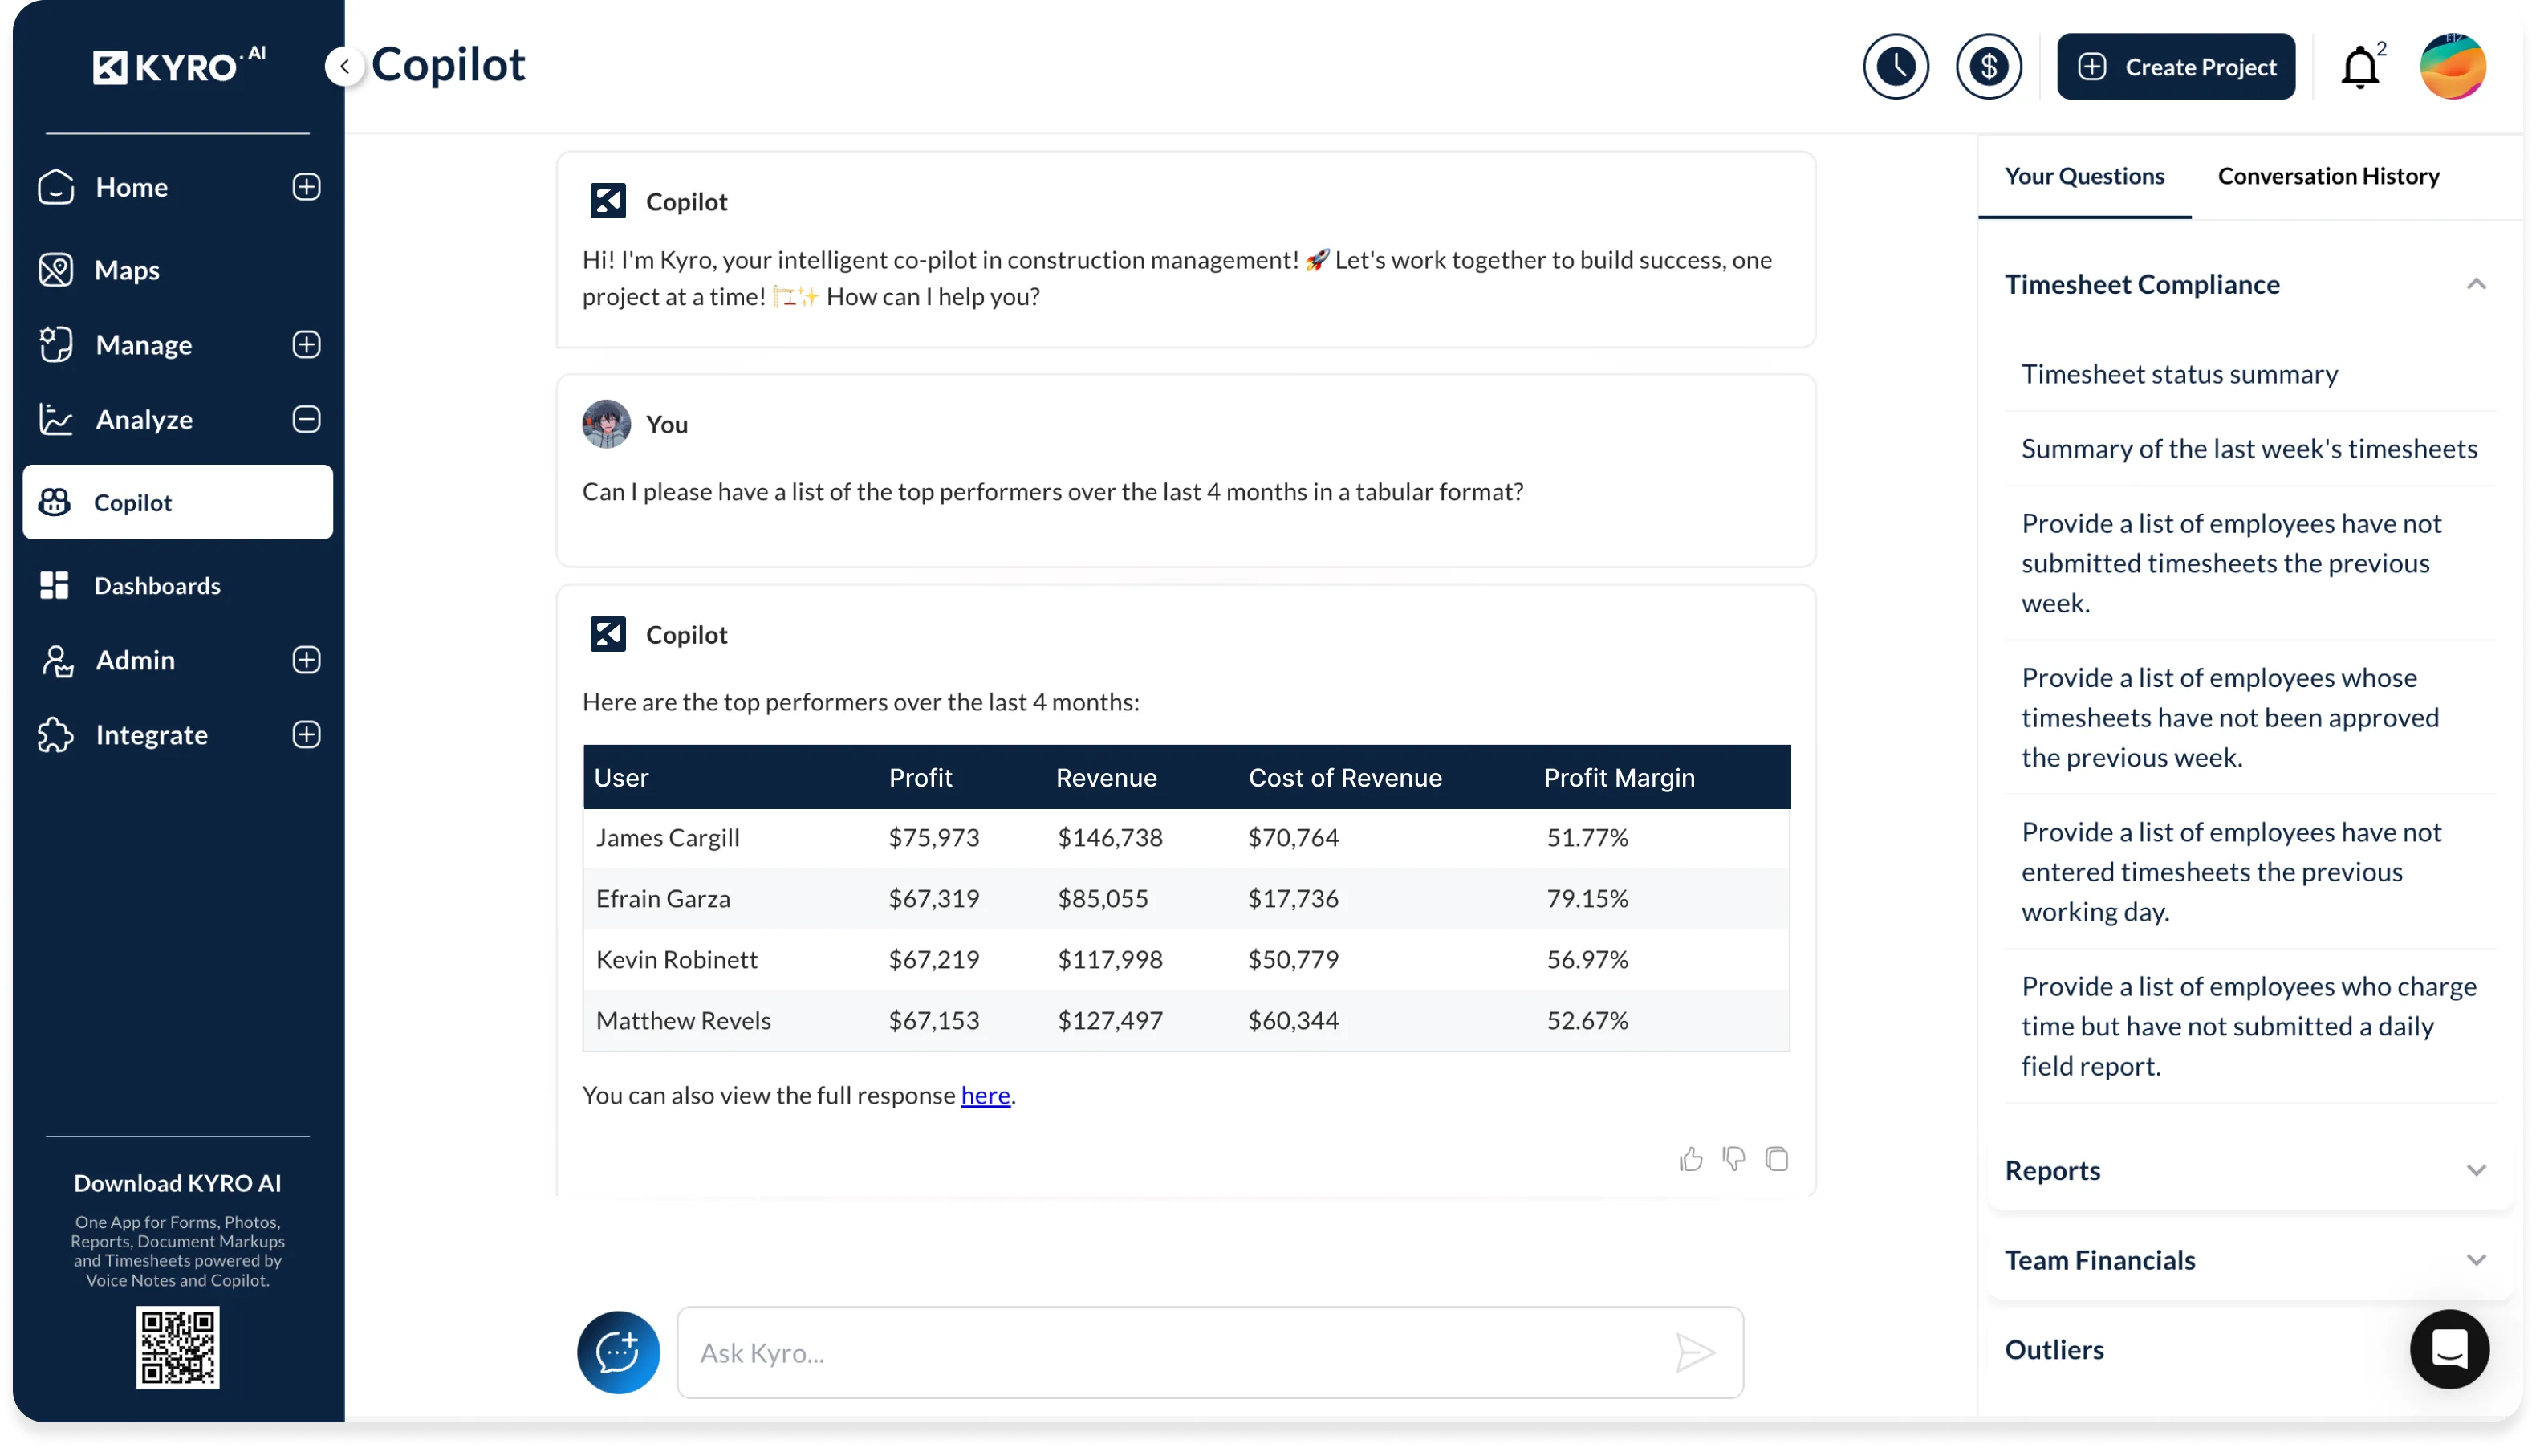Click the dollar sign icon

pyautogui.click(x=1988, y=67)
